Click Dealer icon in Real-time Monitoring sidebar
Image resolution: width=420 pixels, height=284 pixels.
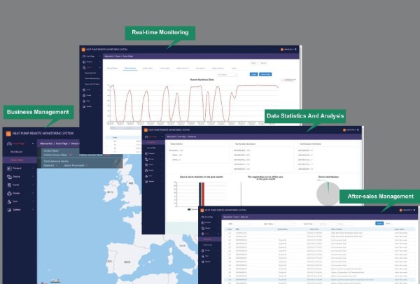pos(84,96)
